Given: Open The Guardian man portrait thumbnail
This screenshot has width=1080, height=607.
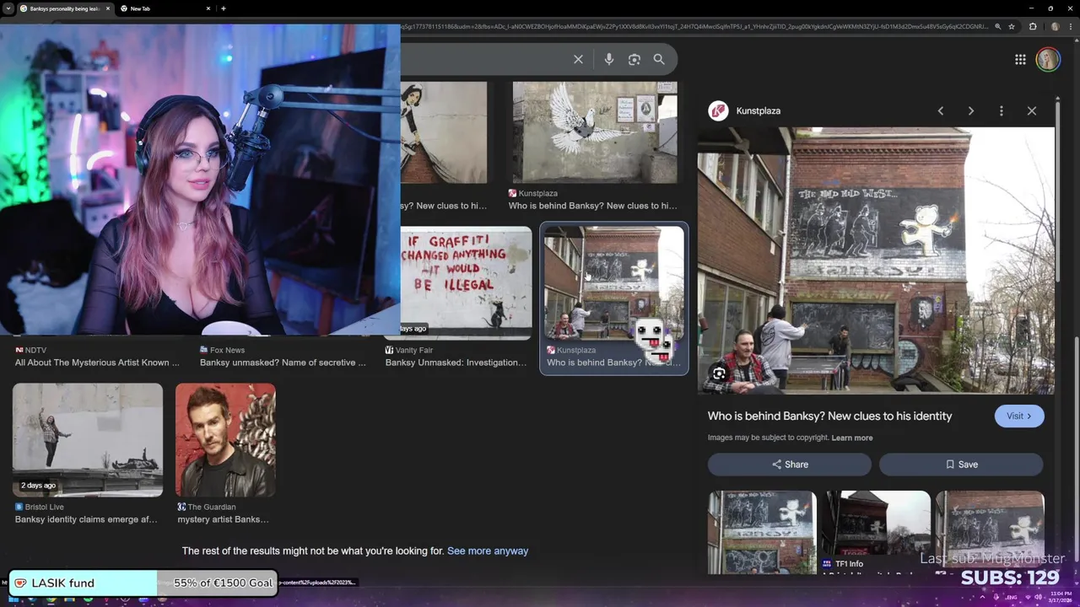Looking at the screenshot, I should (x=225, y=440).
